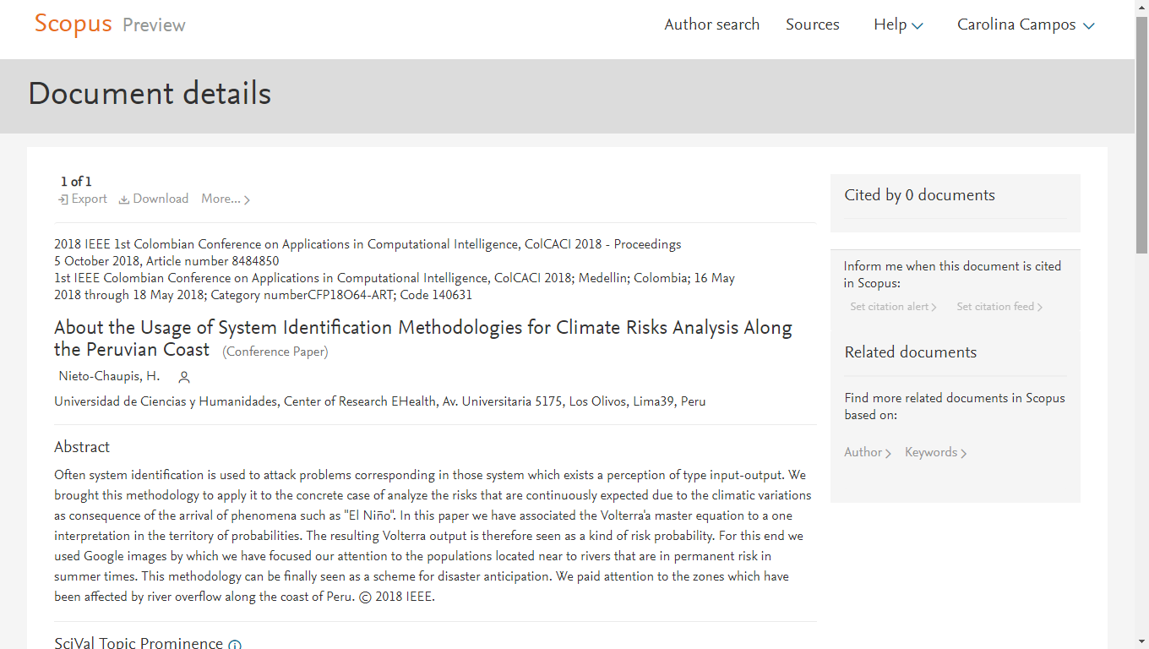Screen dimensions: 1149x649
Task: Click Set citation feed link
Action: (999, 307)
